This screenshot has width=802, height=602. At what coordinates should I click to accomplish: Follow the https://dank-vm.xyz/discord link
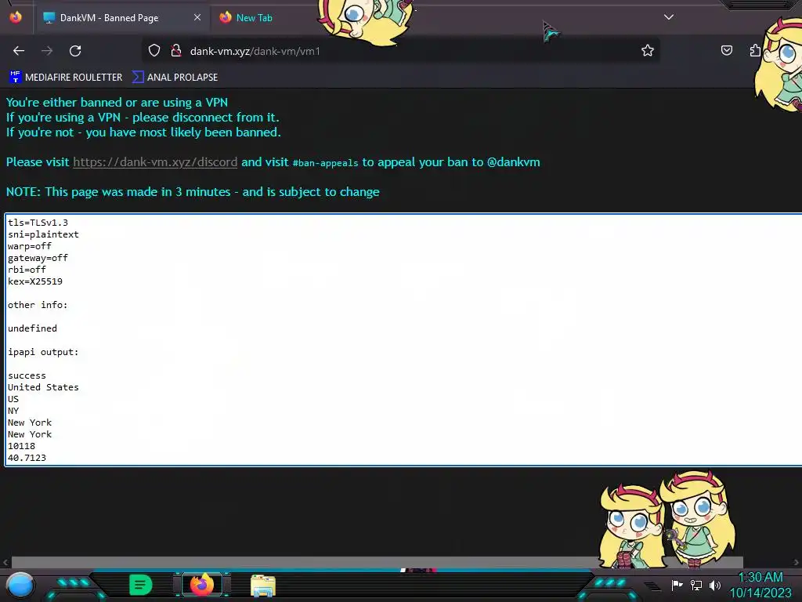pyautogui.click(x=155, y=162)
